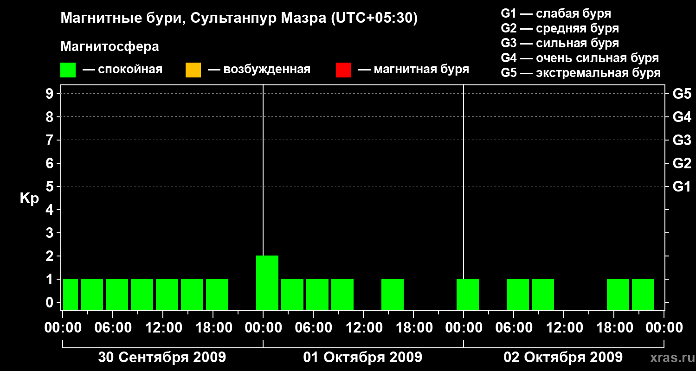
Task: Click the 'G2' label on the right axis
Action: 682,163
